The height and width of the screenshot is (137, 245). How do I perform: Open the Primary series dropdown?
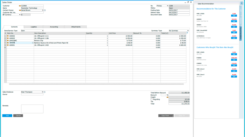167,6
